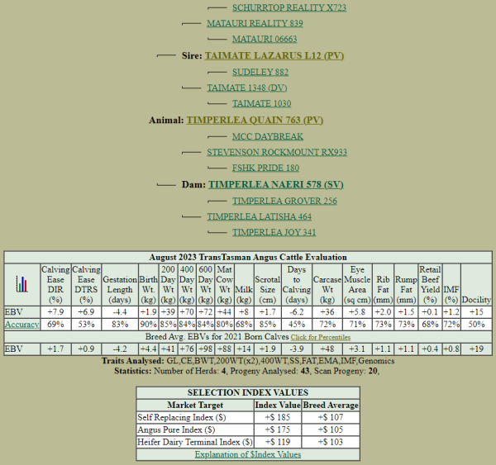Image resolution: width=496 pixels, height=465 pixels.
Task: Open the EBV bar chart icon
Action: 22,284
